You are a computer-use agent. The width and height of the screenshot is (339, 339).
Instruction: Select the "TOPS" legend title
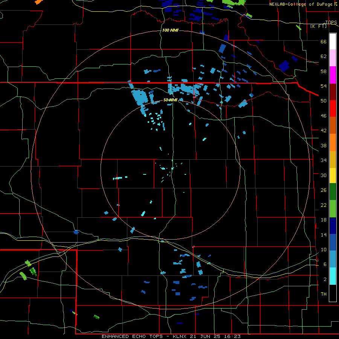331,22
